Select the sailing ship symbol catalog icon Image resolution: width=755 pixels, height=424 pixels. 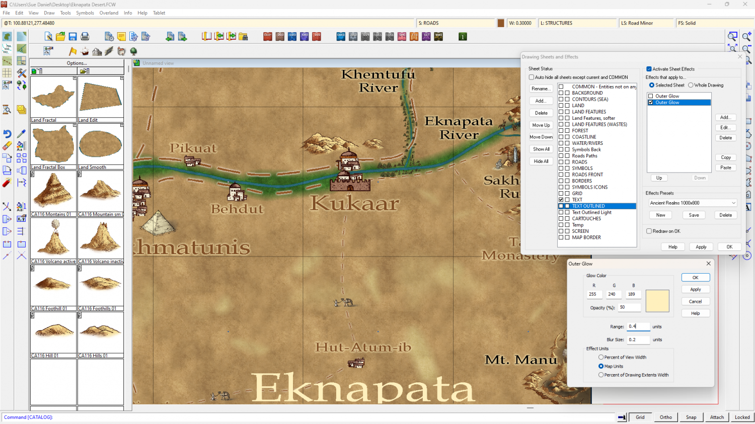(85, 51)
